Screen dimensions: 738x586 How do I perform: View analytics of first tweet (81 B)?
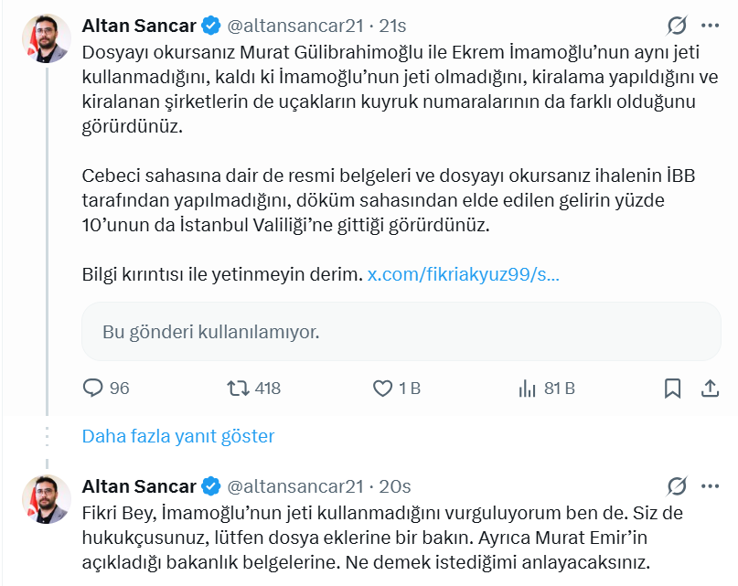(x=527, y=389)
